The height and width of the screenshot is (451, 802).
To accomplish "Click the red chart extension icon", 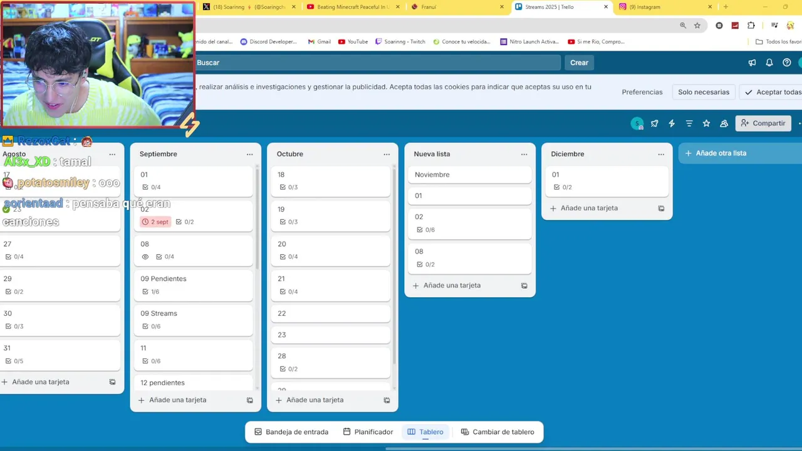I will pos(735,25).
